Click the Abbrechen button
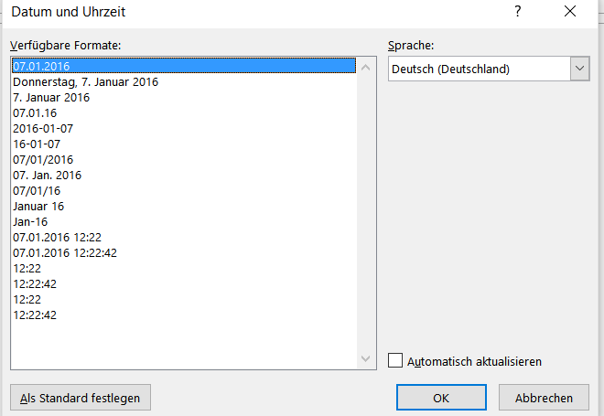 pos(544,398)
